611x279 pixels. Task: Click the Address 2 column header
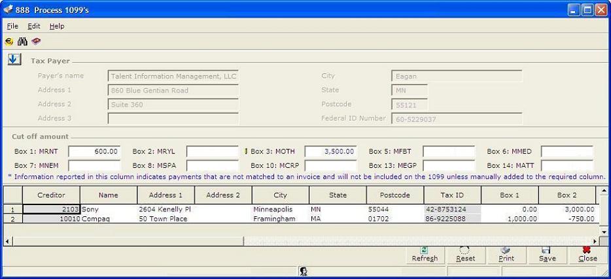click(x=223, y=195)
